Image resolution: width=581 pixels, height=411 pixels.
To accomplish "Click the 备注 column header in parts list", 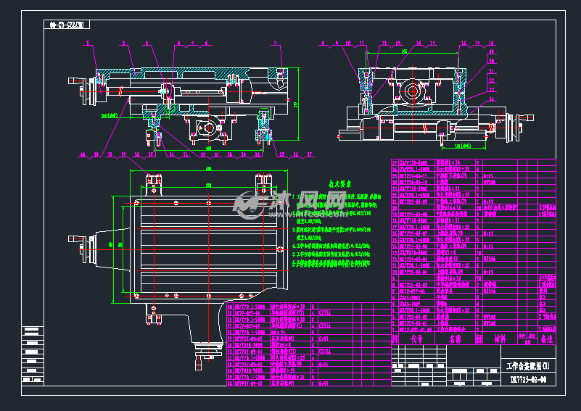I will [x=545, y=338].
